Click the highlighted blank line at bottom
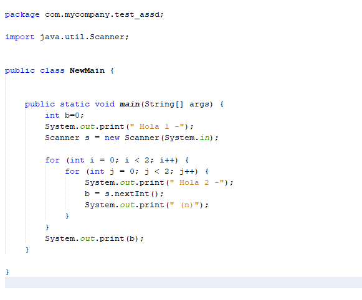This screenshot has height=300, width=362. [183, 283]
